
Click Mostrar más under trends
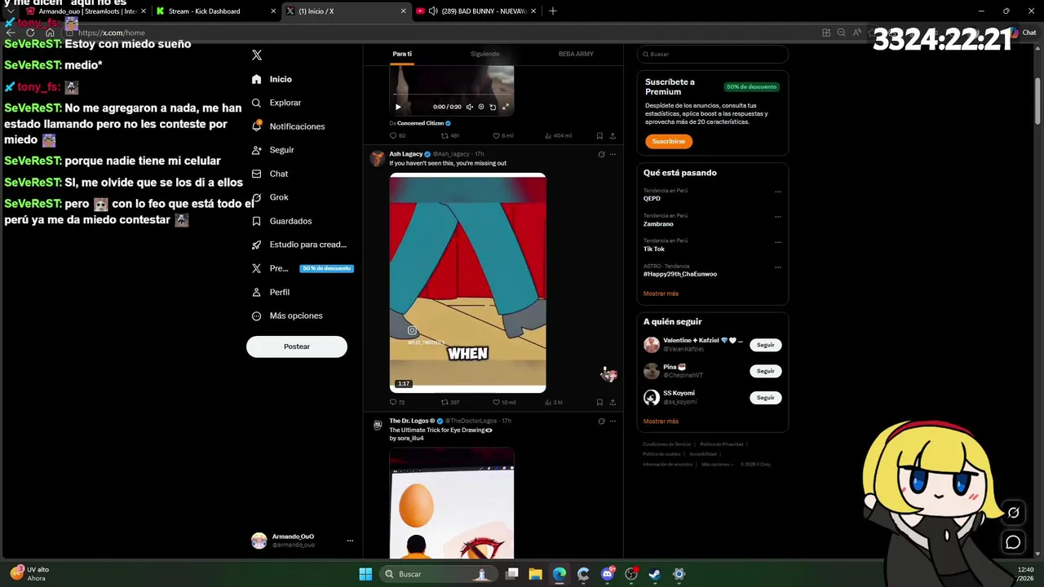tap(661, 293)
